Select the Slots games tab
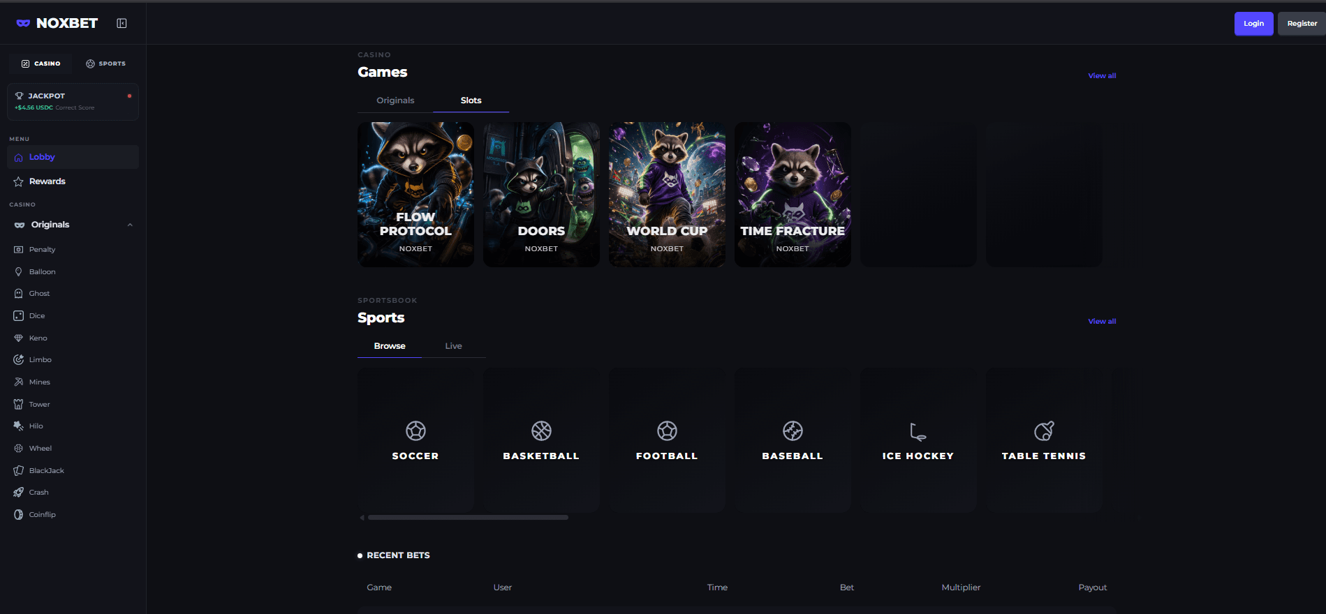1326x614 pixels. (x=471, y=100)
